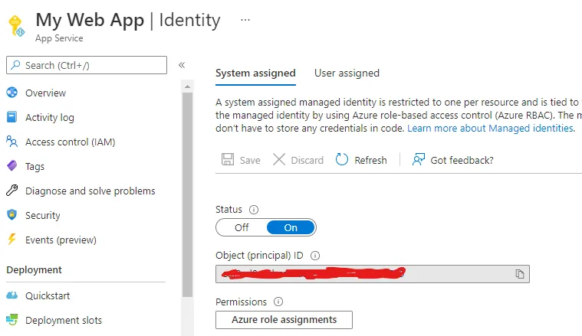Open the more options ellipsis menu
This screenshot has width=582, height=336.
245,20
